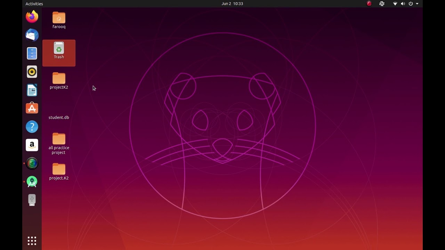Open the Activities overview
Viewport: 445px width, 250px height.
pyautogui.click(x=34, y=3)
